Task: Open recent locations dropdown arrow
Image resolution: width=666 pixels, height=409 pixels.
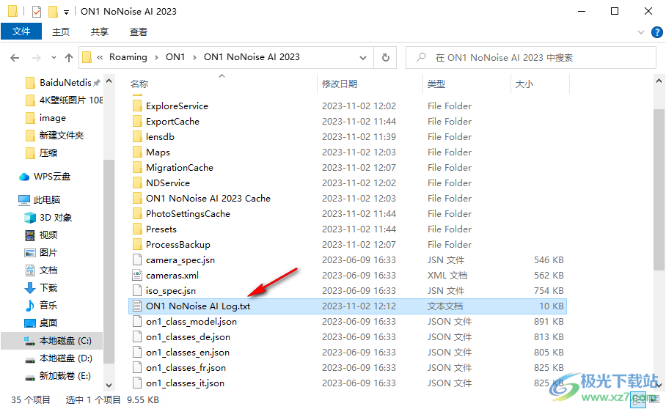Action: point(54,58)
